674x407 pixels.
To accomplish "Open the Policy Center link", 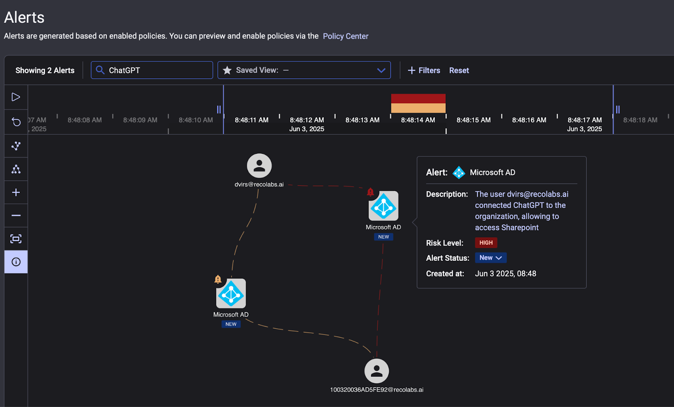I will point(345,36).
